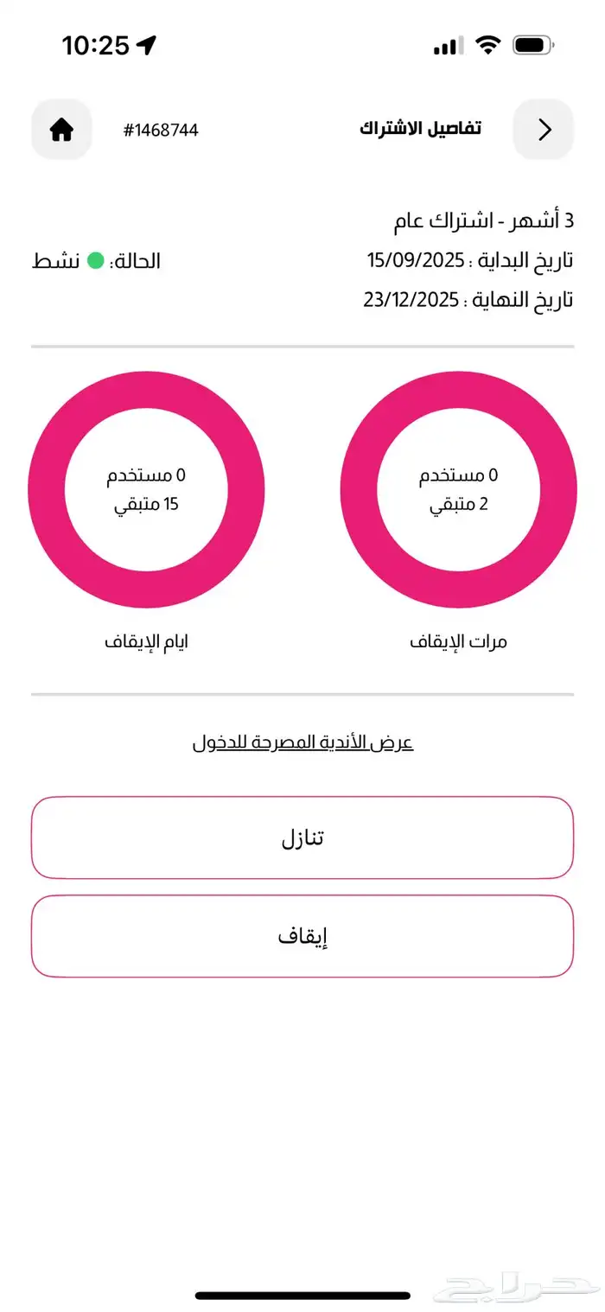The height and width of the screenshot is (1312, 605).
Task: Tap the Wi-Fi status icon
Action: point(489,46)
